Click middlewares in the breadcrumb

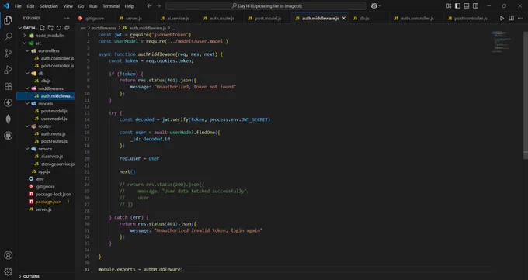pos(104,28)
